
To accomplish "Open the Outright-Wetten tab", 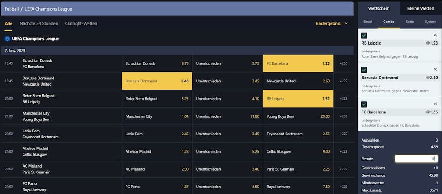I will [x=81, y=23].
